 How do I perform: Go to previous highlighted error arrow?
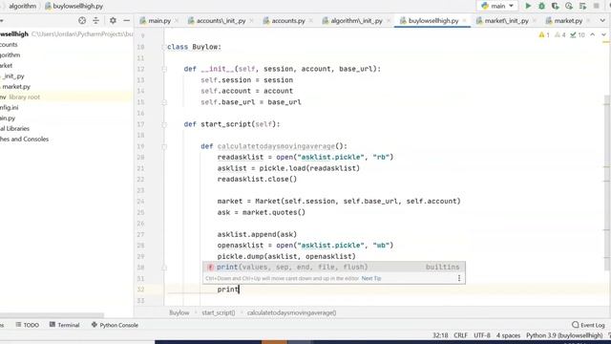click(592, 34)
